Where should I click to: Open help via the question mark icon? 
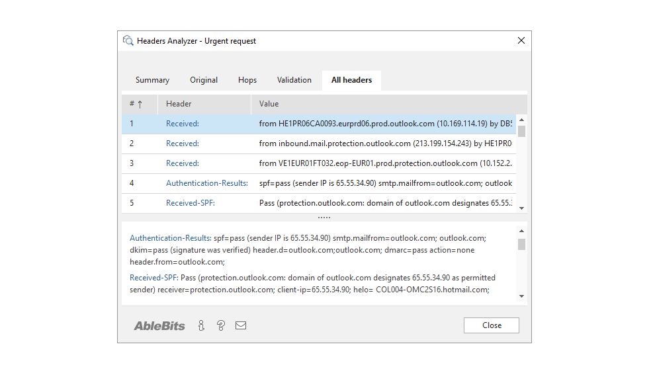pos(221,325)
